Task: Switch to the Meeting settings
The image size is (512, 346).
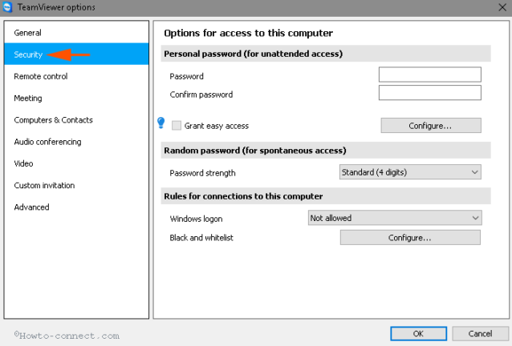Action: click(76, 98)
